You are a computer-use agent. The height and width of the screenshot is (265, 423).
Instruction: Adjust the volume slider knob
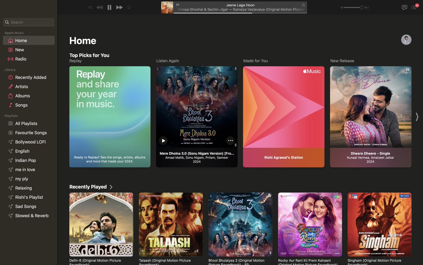coord(362,7)
